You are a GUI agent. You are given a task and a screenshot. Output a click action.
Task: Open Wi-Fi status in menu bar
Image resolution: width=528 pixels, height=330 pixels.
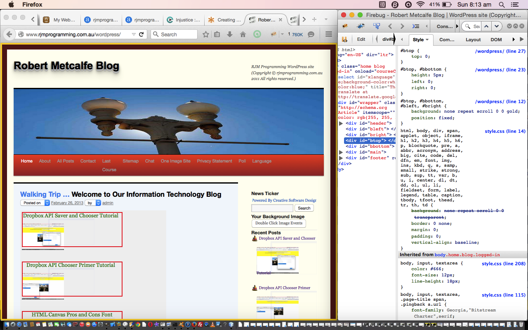pyautogui.click(x=420, y=5)
